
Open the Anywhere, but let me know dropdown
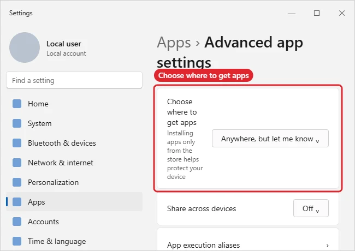(x=270, y=139)
